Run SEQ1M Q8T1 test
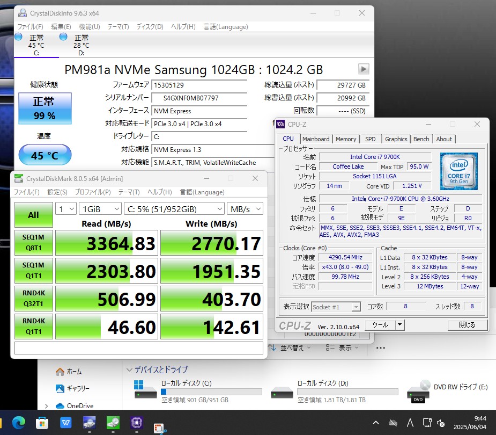This screenshot has height=435, width=496. [34, 243]
